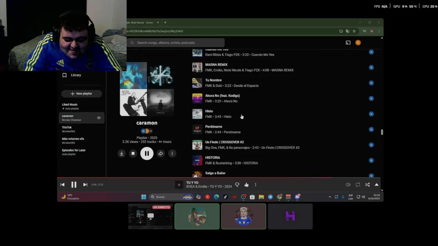Image resolution: width=438 pixels, height=246 pixels.
Task: Click the Hielo album thumbnail
Action: pos(197,114)
